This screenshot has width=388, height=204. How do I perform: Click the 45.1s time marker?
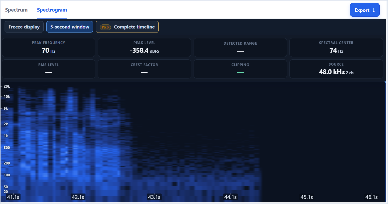click(x=307, y=197)
